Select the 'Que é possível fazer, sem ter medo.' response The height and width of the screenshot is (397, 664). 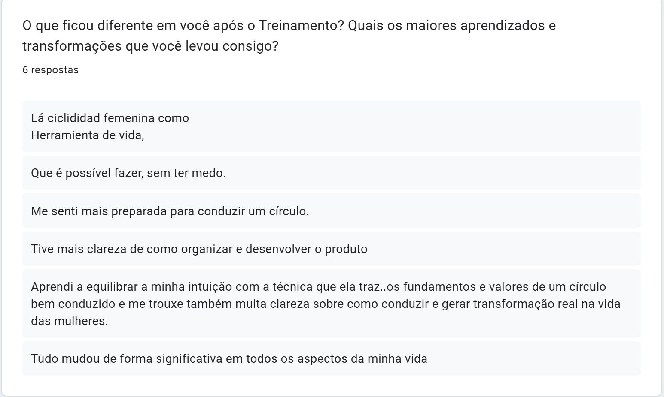click(x=128, y=173)
